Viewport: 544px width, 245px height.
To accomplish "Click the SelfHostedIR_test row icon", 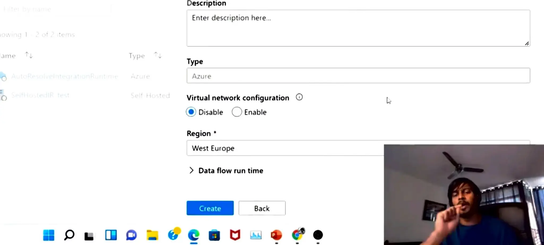I will (x=3, y=95).
